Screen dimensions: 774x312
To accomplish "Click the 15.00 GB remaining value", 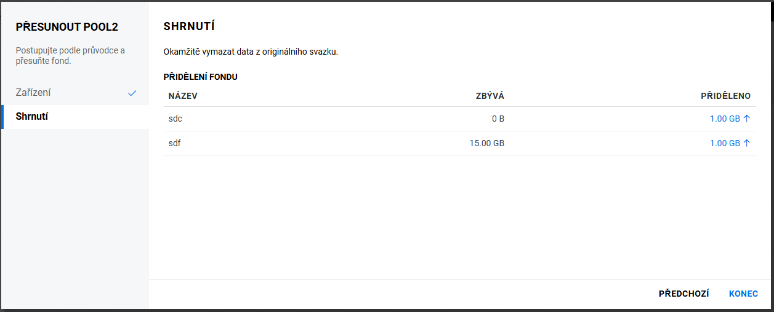I will (486, 143).
